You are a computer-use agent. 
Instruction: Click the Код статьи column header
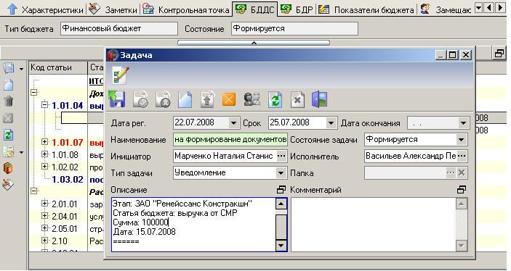click(58, 67)
